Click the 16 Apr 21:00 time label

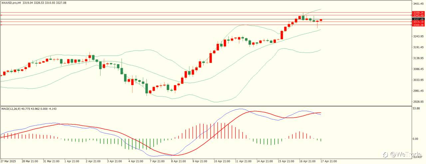(x=307, y=161)
